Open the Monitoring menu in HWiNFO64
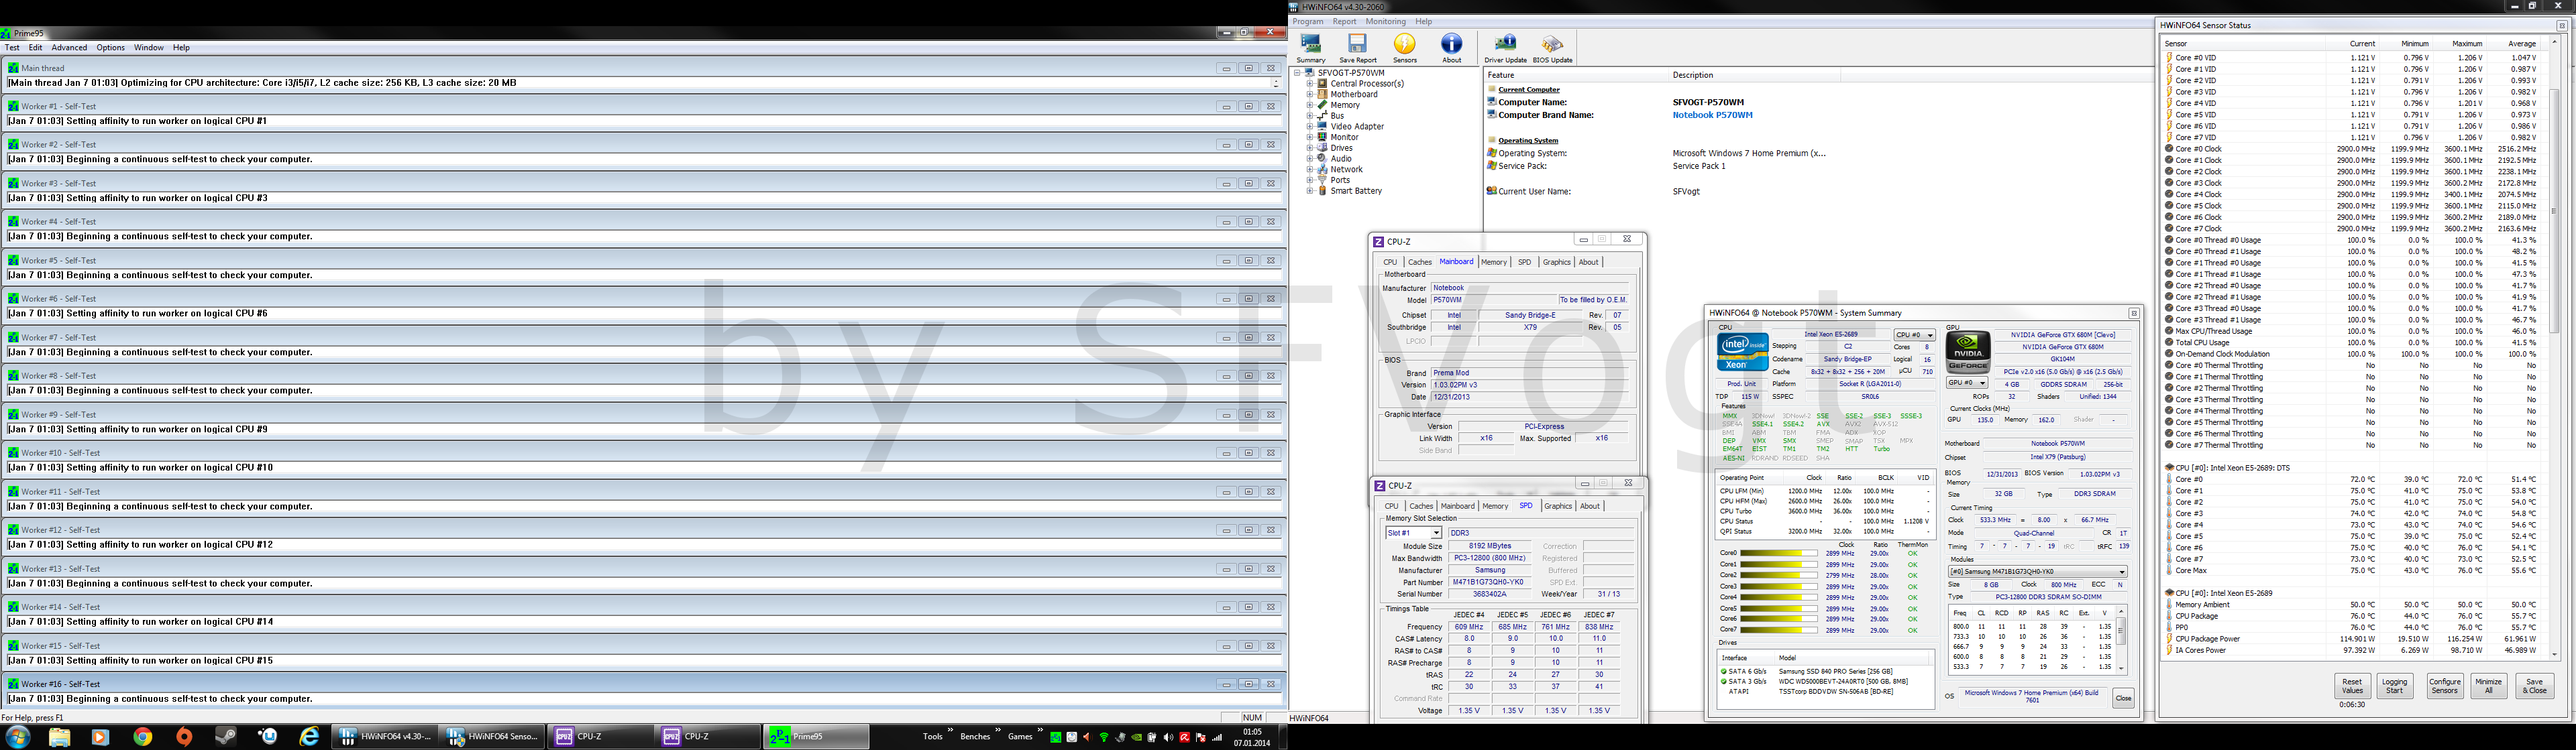Image resolution: width=2576 pixels, height=750 pixels. (x=1385, y=22)
